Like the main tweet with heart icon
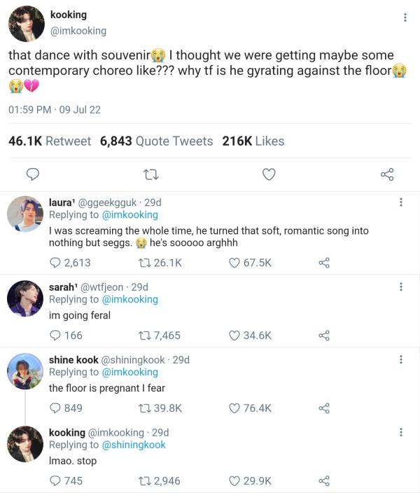The width and height of the screenshot is (420, 493). click(x=269, y=174)
